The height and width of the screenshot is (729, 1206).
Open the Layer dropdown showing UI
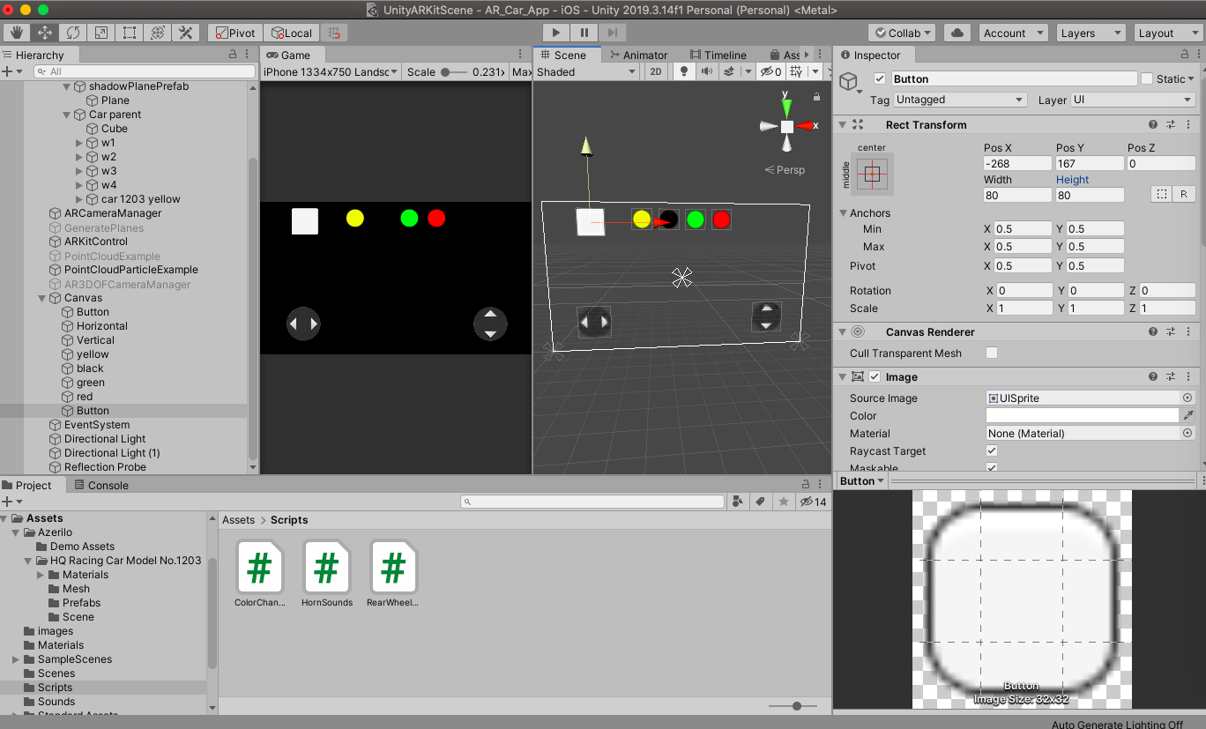(1133, 100)
